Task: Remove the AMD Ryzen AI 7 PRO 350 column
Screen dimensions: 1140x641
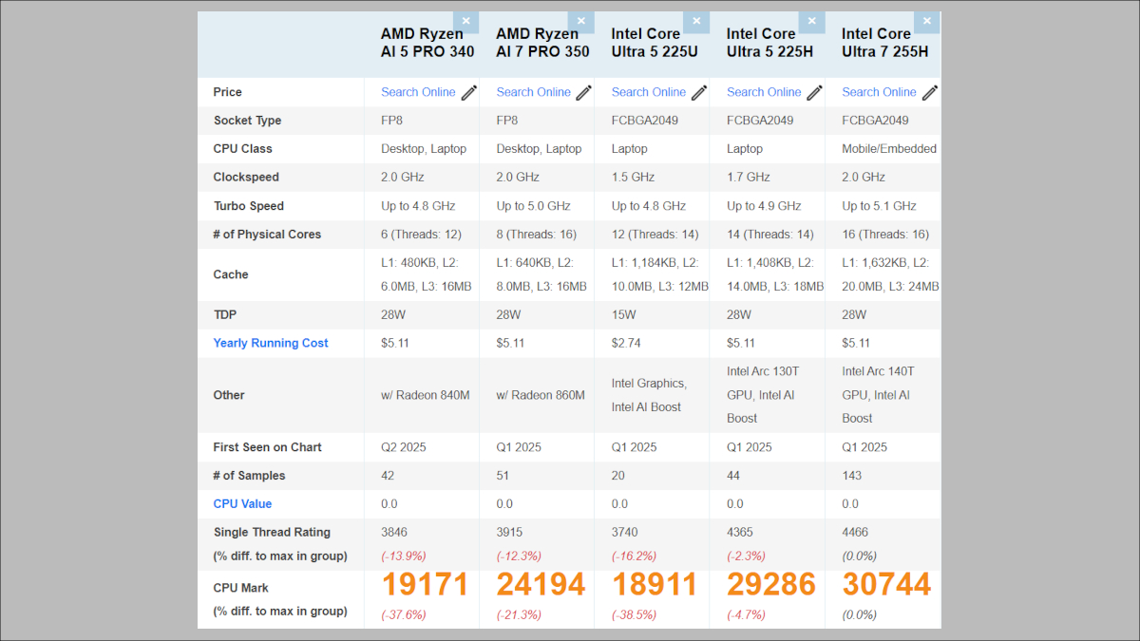Action: point(580,21)
